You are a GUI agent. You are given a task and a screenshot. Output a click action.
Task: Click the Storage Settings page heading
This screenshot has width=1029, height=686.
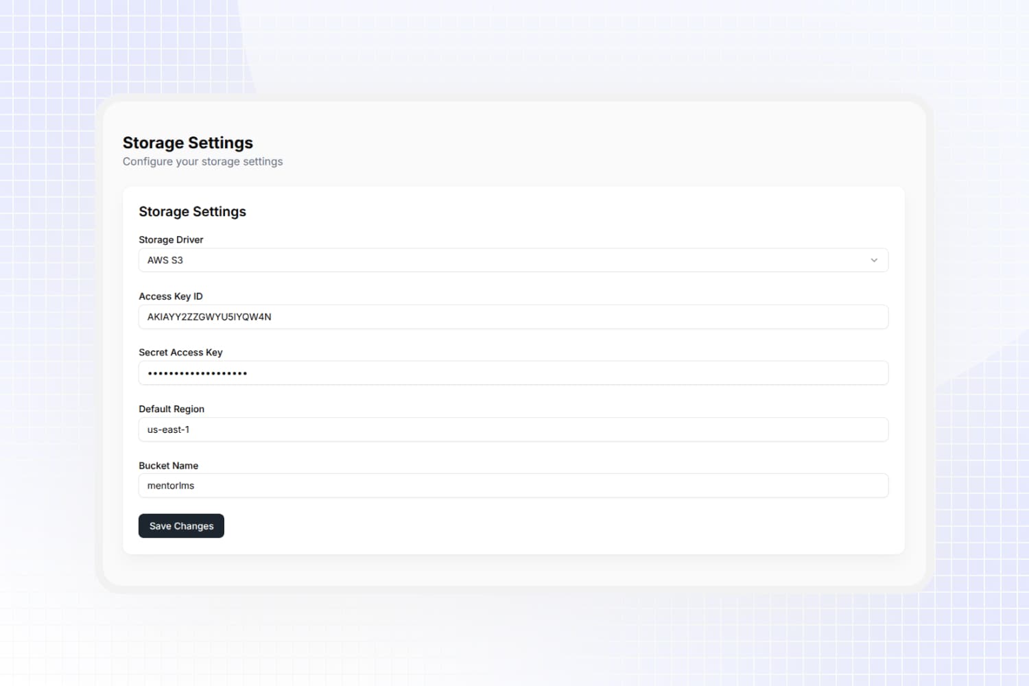click(187, 143)
